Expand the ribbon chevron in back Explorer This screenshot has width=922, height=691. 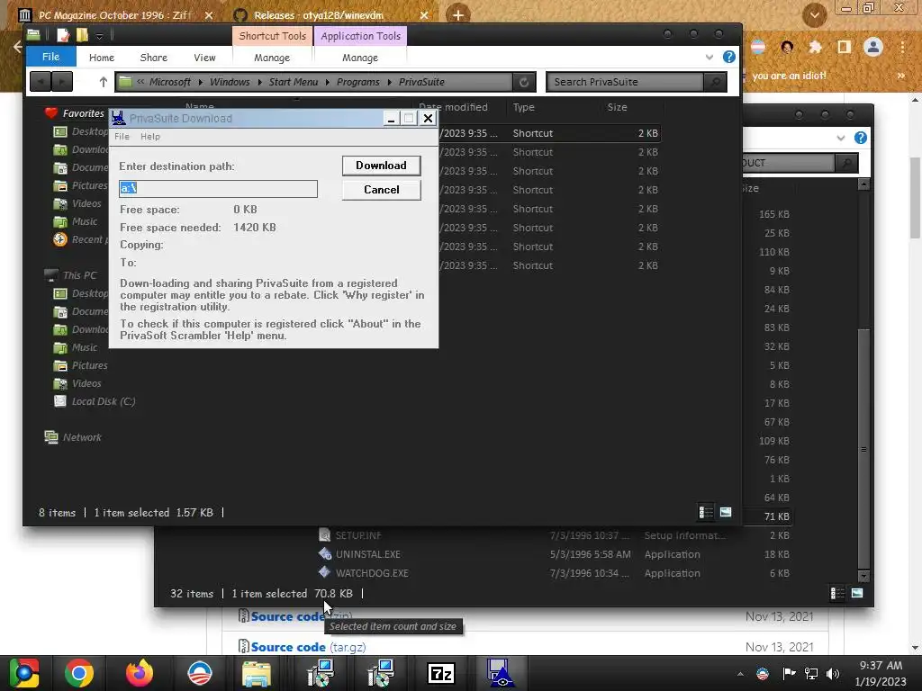(841, 138)
